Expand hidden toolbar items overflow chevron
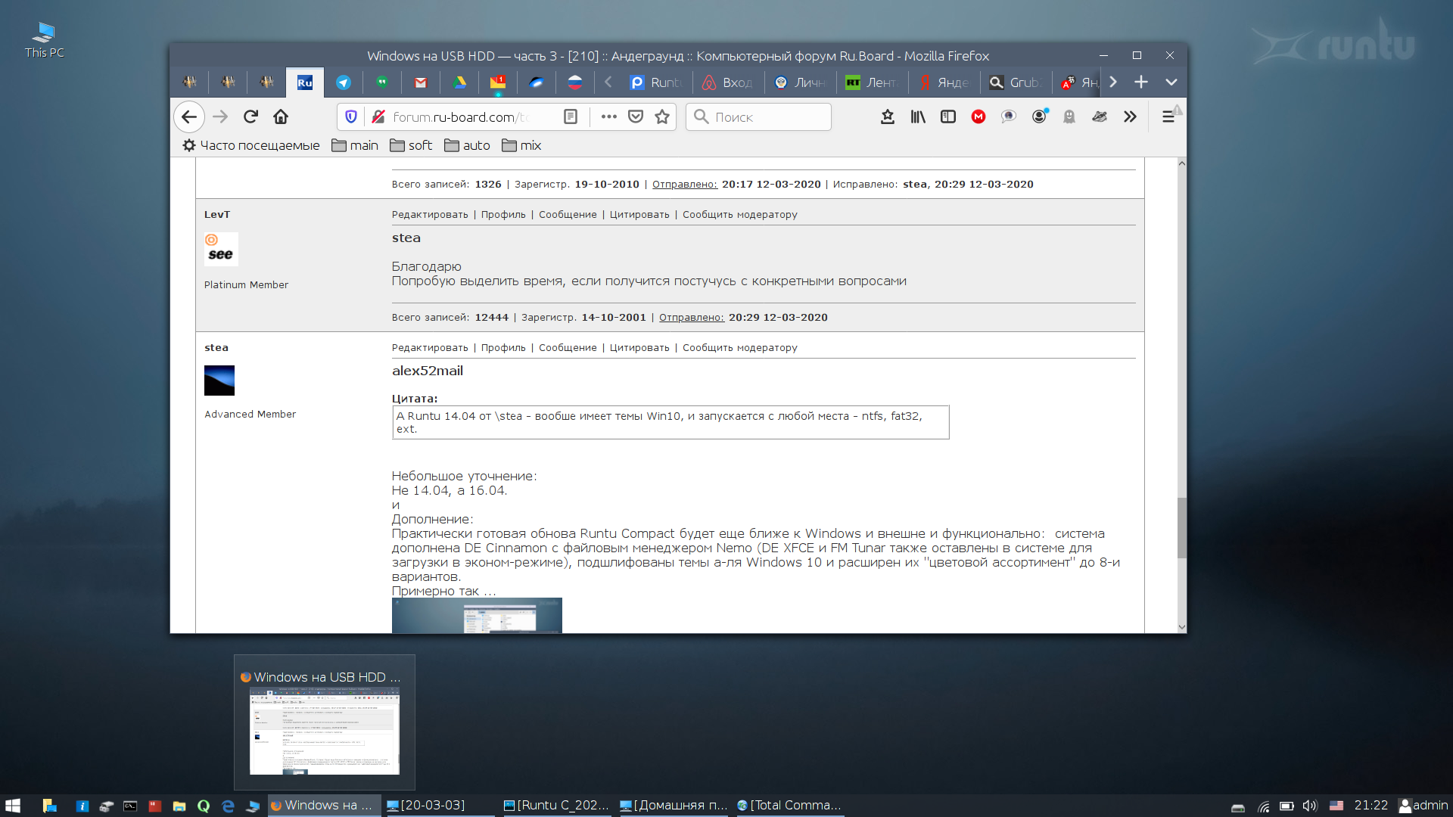The image size is (1453, 817). [x=1130, y=116]
